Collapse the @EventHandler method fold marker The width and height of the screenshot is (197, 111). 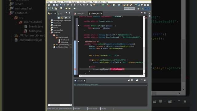[78, 42]
